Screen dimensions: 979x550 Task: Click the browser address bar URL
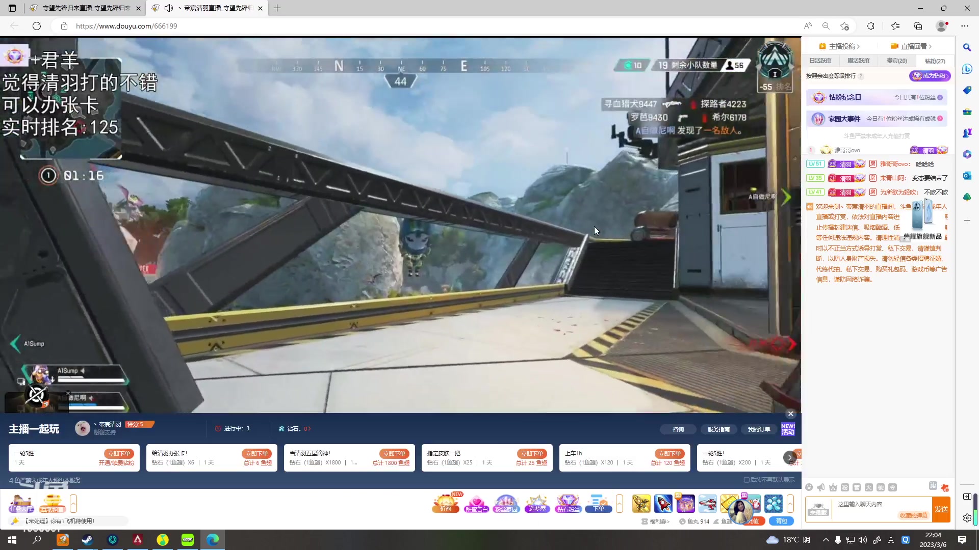click(126, 26)
